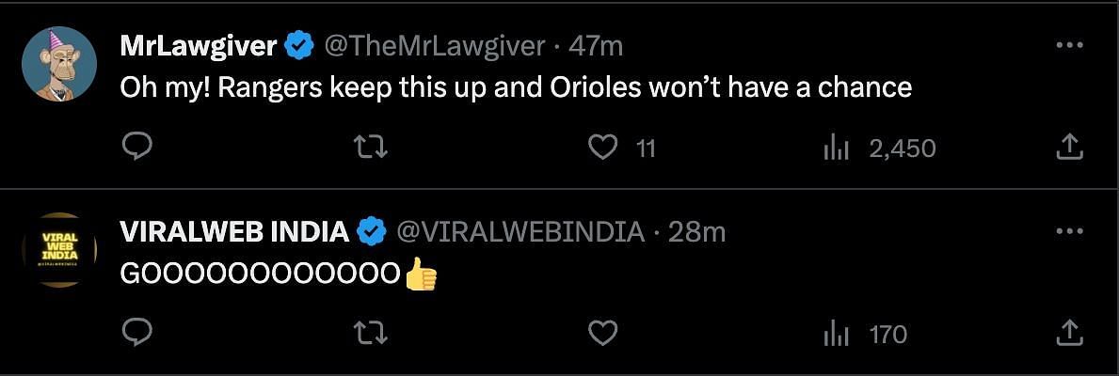Viewport: 1119px width, 376px height.
Task: Like MrLawgiver's tweet with 11 likes
Action: pos(602,148)
